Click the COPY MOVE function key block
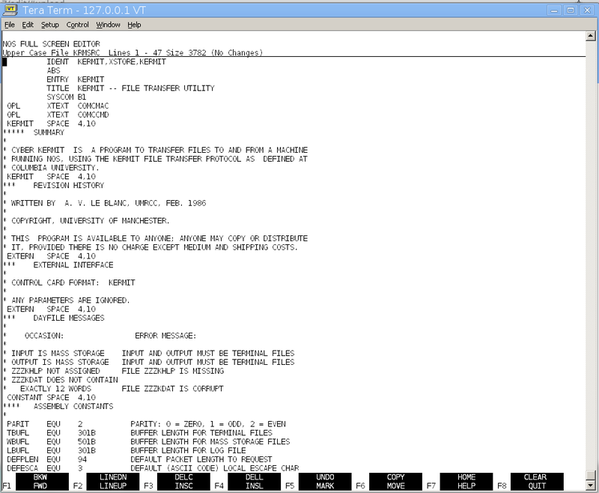This screenshot has width=599, height=493. (x=396, y=482)
